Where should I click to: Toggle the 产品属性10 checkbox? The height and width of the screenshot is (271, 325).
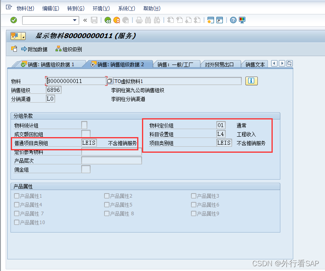point(18,222)
